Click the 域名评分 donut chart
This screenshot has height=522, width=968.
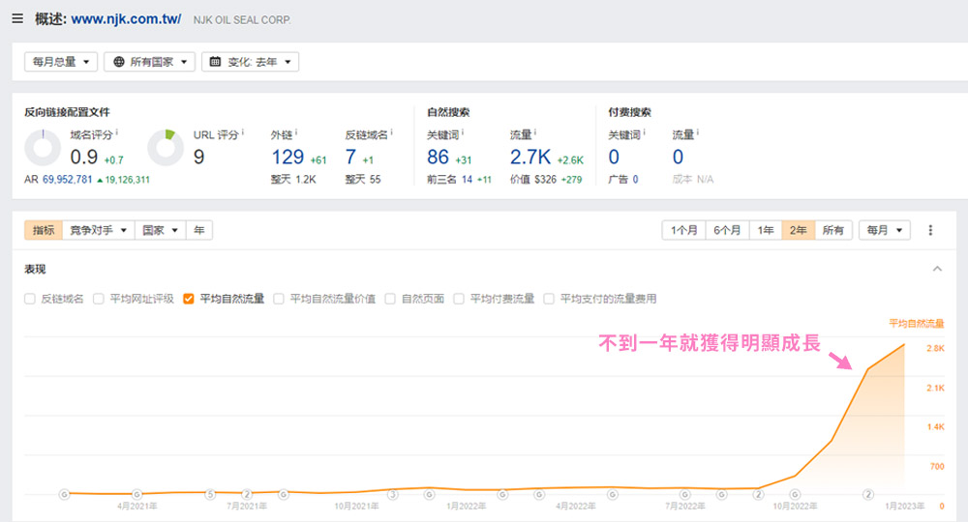coord(43,148)
